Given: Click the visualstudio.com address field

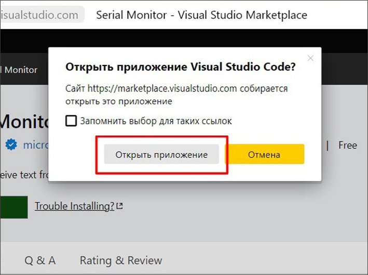Looking at the screenshot, I should [x=42, y=15].
